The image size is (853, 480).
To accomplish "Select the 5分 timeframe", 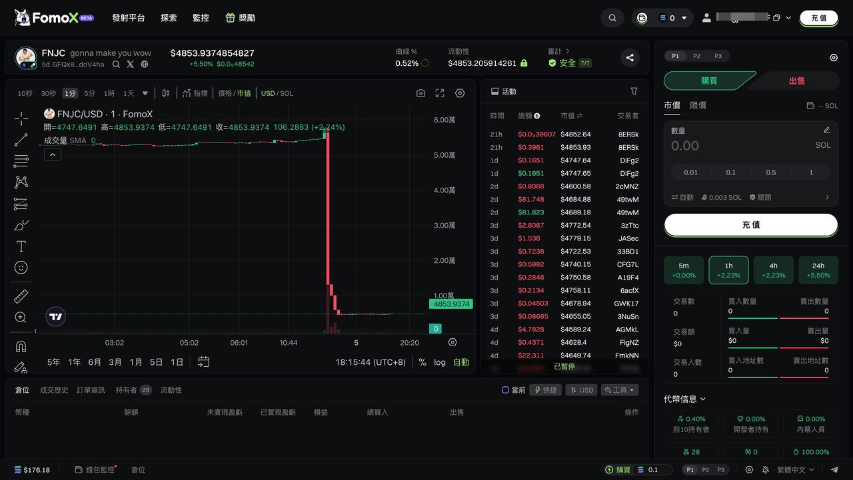I will [89, 93].
